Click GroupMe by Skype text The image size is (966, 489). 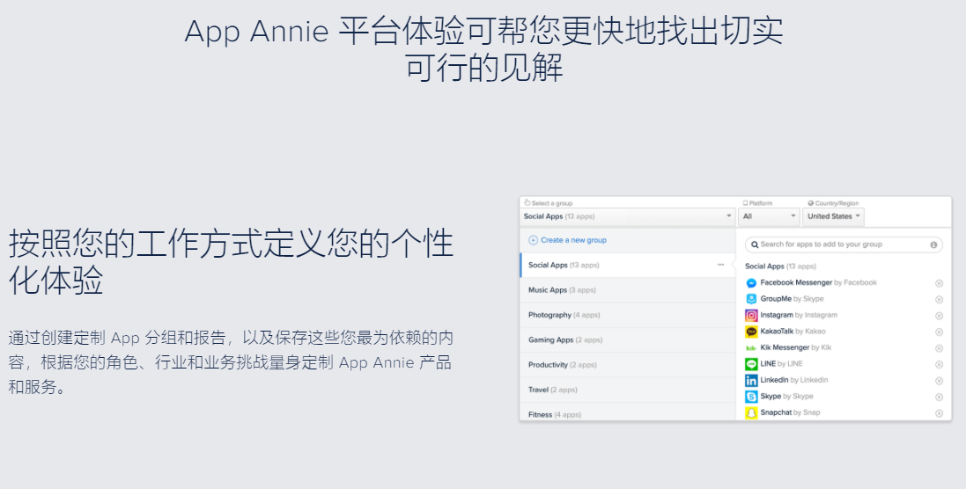tap(792, 299)
